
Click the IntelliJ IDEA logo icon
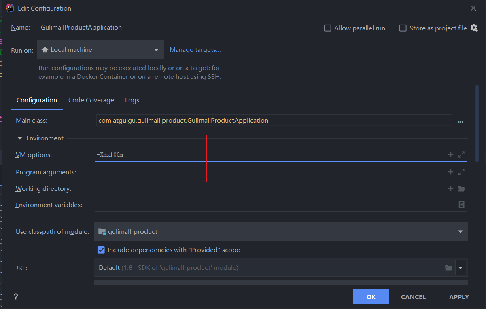click(11, 8)
